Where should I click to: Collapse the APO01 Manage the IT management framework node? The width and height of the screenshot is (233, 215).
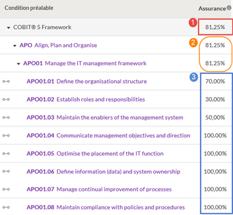[19, 64]
